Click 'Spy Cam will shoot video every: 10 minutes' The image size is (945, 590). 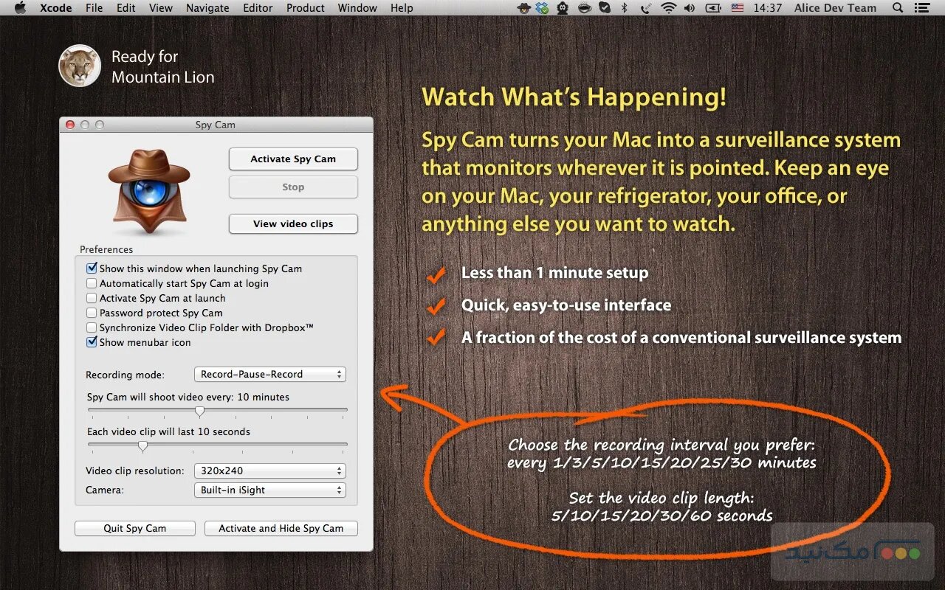(188, 397)
